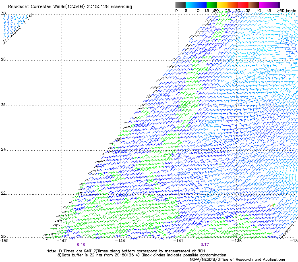Click the purple time label '6:16'

pos(81,245)
